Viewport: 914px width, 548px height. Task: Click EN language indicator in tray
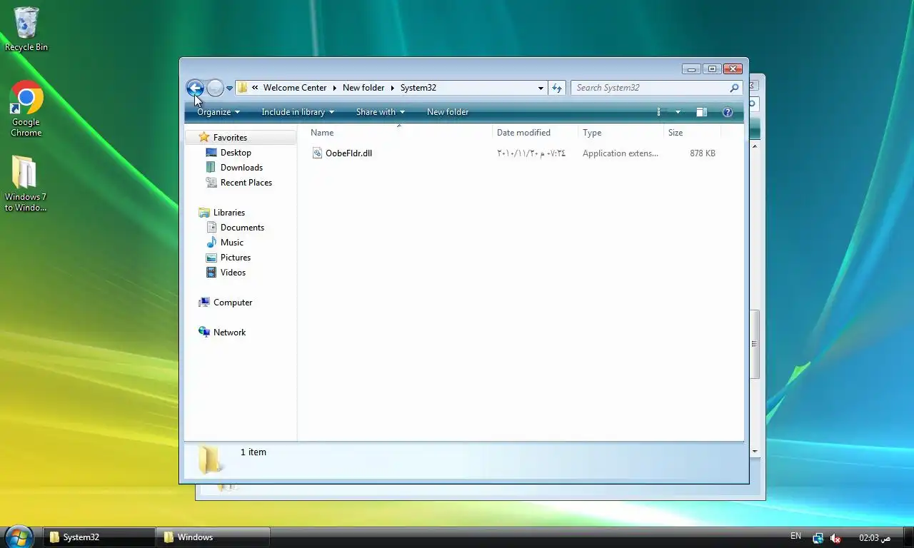point(796,536)
